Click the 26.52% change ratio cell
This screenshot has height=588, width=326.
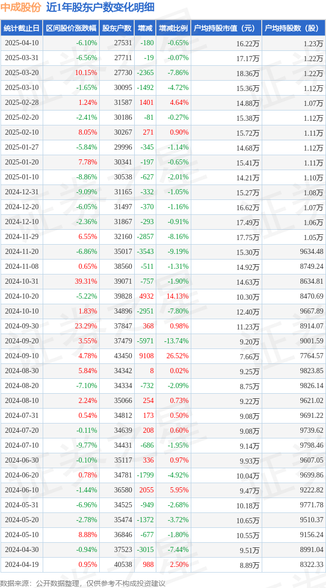tap(173, 356)
